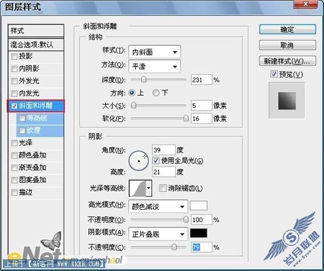This screenshot has width=324, height=271.
Task: Select the 下 direction radio button
Action: point(156,93)
